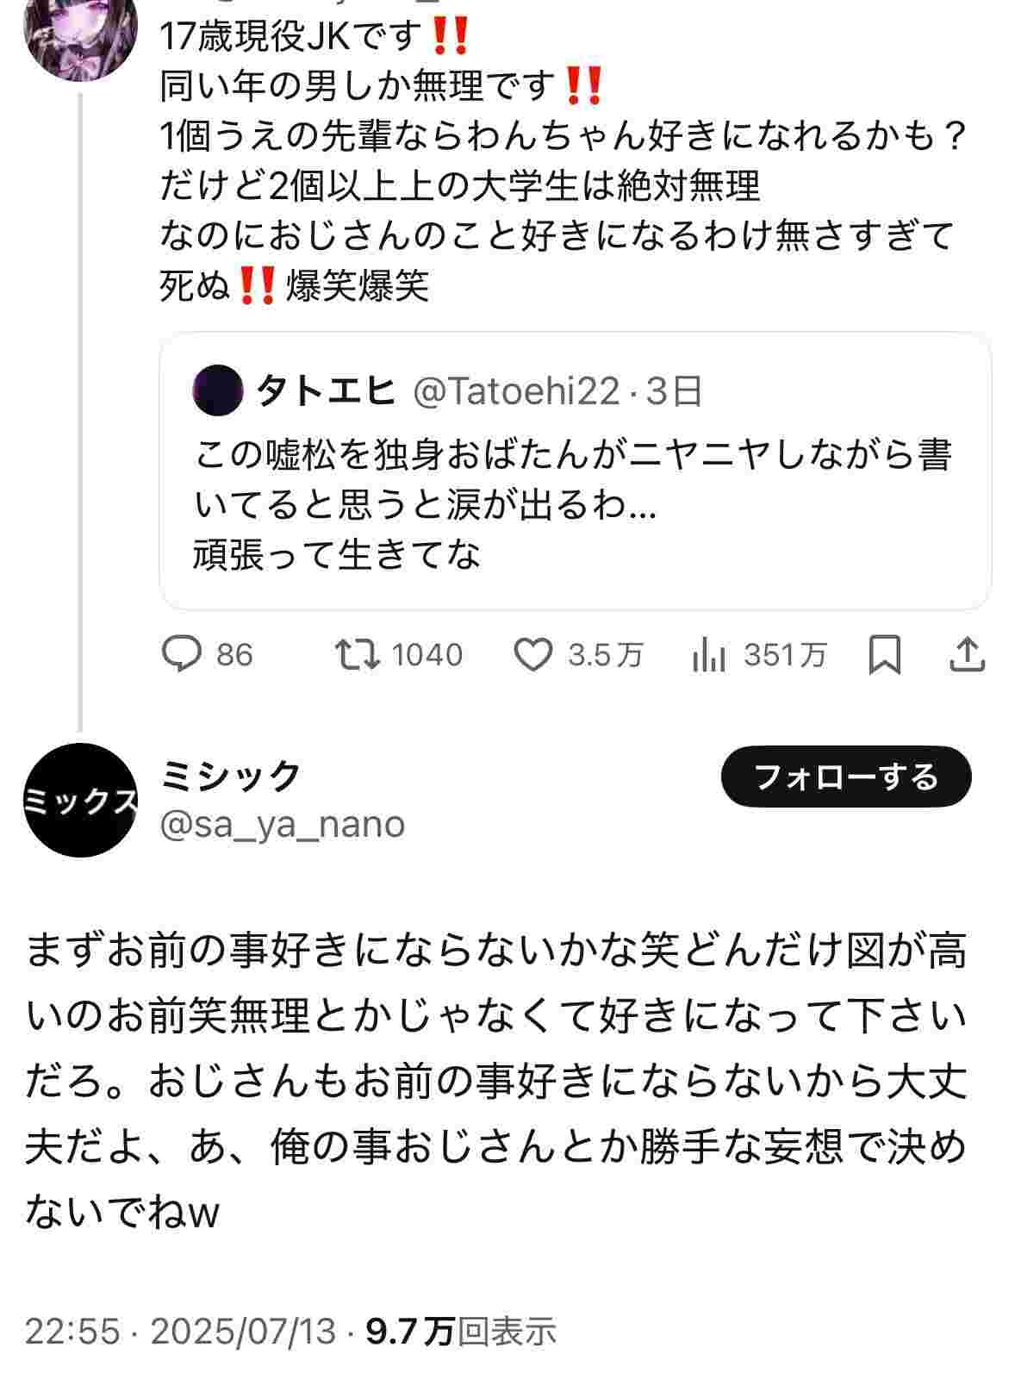Tap the タトエヒ name in the quote
1015x1379 pixels.
coord(326,391)
